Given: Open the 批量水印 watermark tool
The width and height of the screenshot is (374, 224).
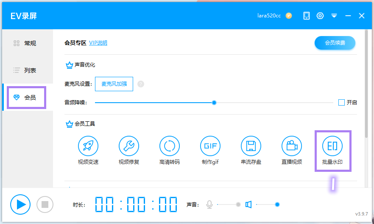Looking at the screenshot, I should point(332,150).
